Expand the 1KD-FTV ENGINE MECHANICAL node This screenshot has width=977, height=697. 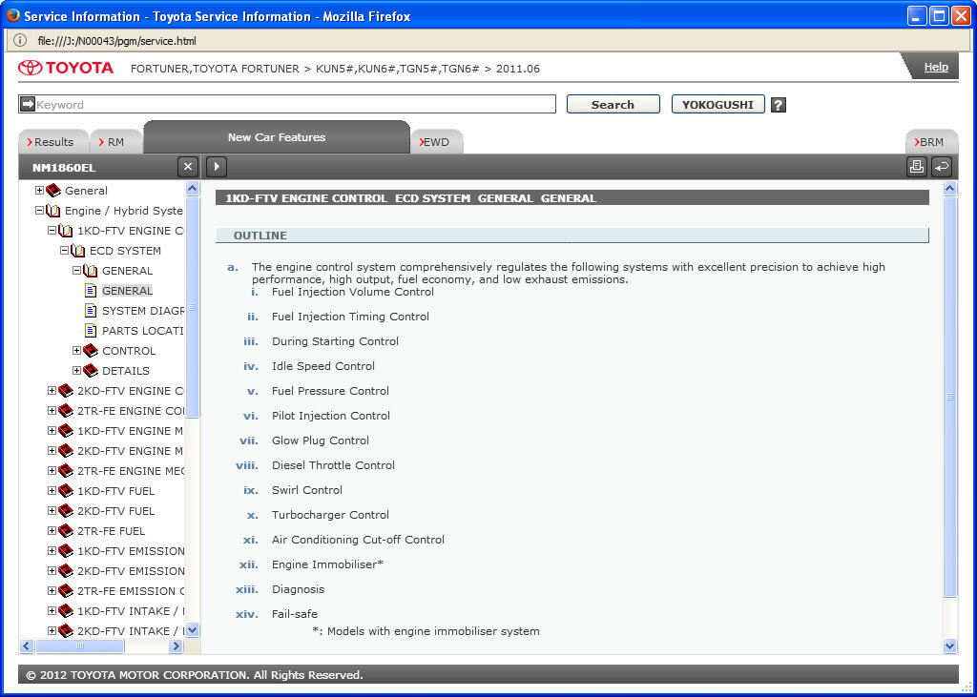[52, 430]
